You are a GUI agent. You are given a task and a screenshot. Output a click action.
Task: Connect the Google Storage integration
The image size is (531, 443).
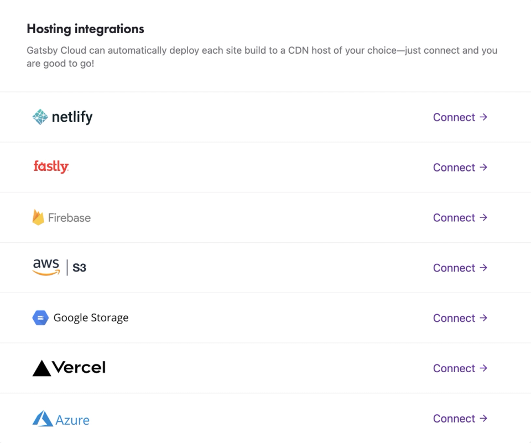[460, 319]
